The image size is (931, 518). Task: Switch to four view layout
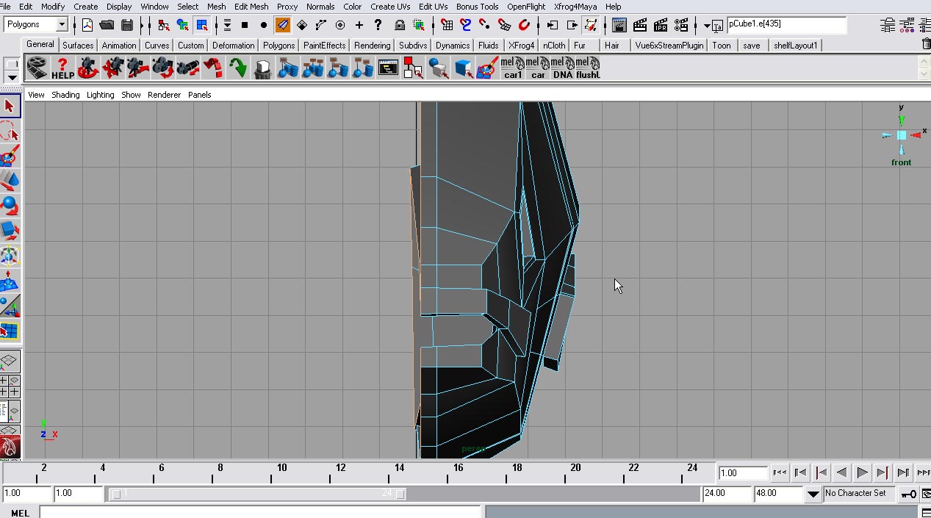(x=9, y=386)
